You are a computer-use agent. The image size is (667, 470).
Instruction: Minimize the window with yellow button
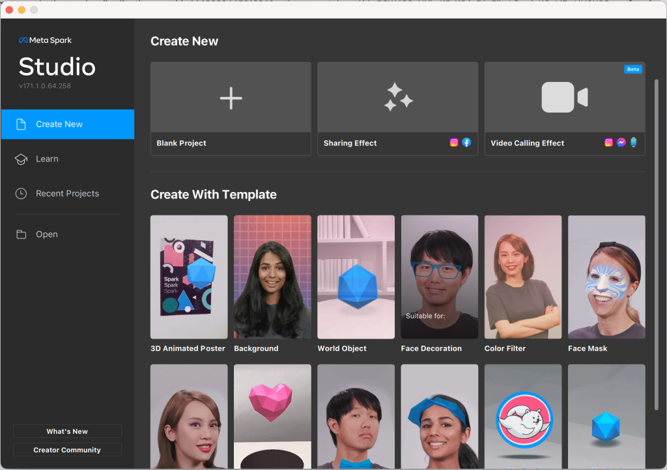21,10
